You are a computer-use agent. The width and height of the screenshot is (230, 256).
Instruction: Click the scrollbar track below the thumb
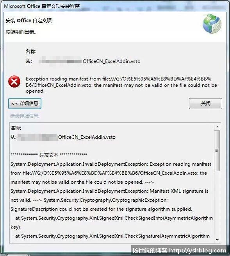pos(217,204)
